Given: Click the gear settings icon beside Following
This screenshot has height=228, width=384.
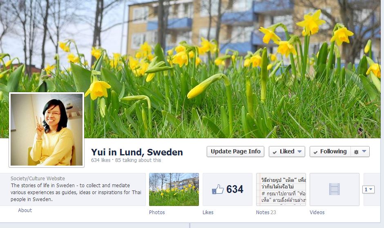Looking at the screenshot, I should click(x=356, y=152).
